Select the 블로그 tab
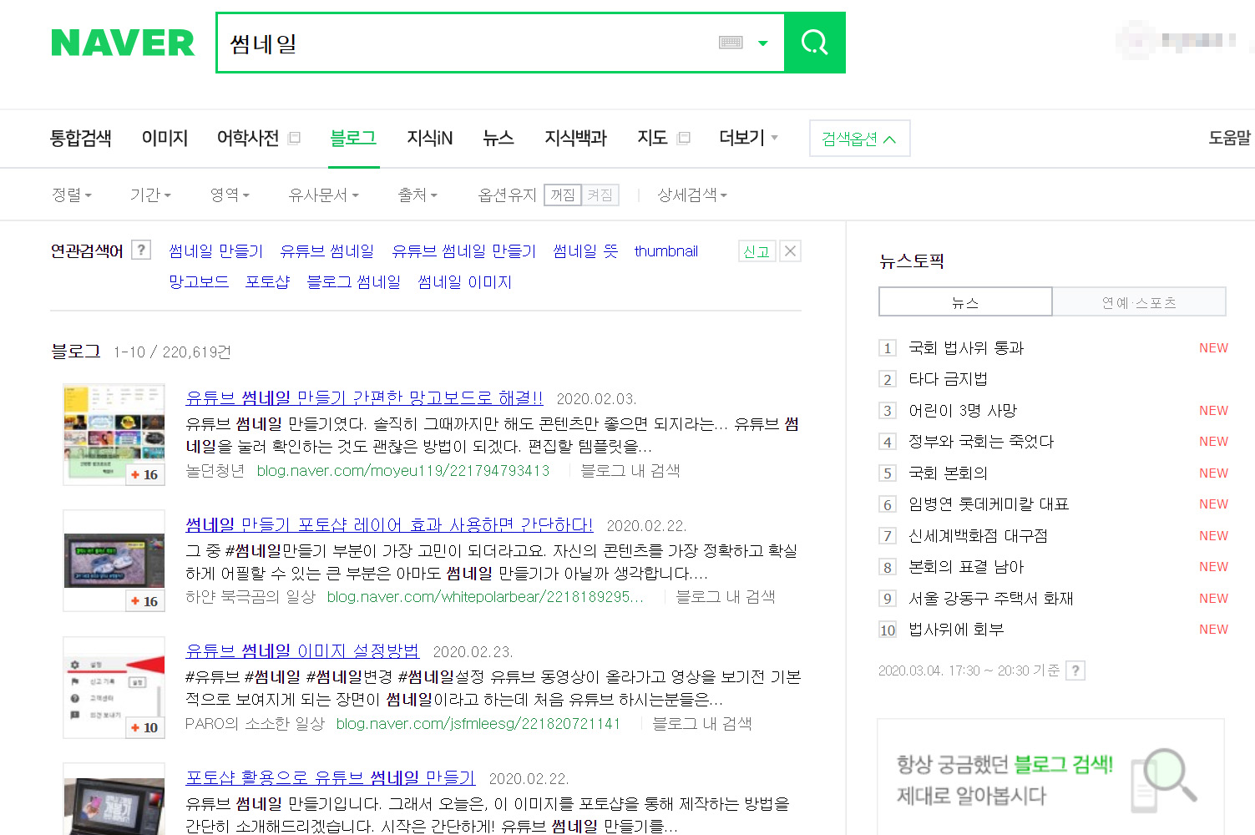1255x835 pixels. pos(353,138)
